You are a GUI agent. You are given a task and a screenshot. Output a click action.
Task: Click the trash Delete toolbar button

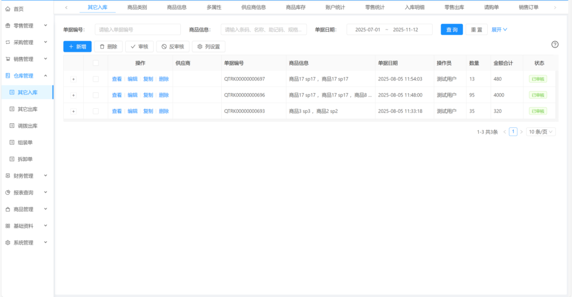click(108, 47)
